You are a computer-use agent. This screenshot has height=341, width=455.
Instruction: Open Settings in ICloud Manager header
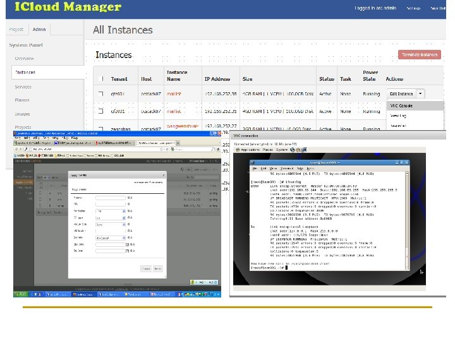click(x=413, y=8)
